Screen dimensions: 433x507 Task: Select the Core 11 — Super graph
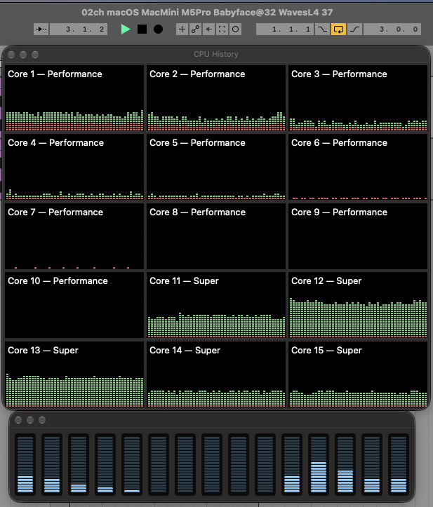[216, 305]
